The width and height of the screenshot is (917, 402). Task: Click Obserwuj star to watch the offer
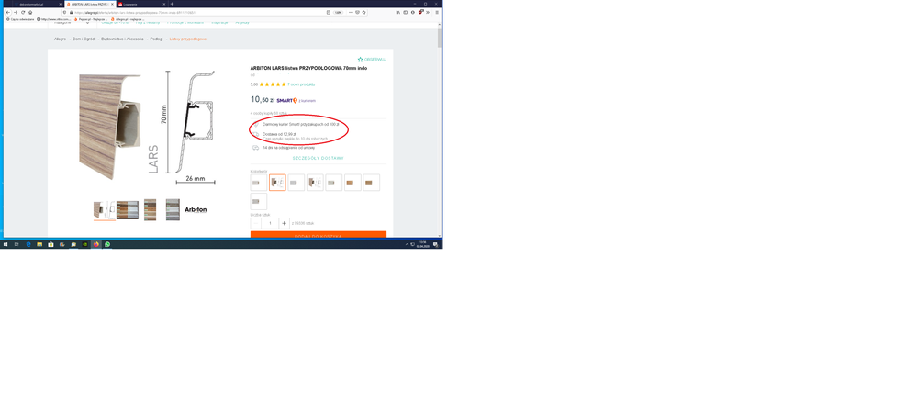(x=372, y=59)
